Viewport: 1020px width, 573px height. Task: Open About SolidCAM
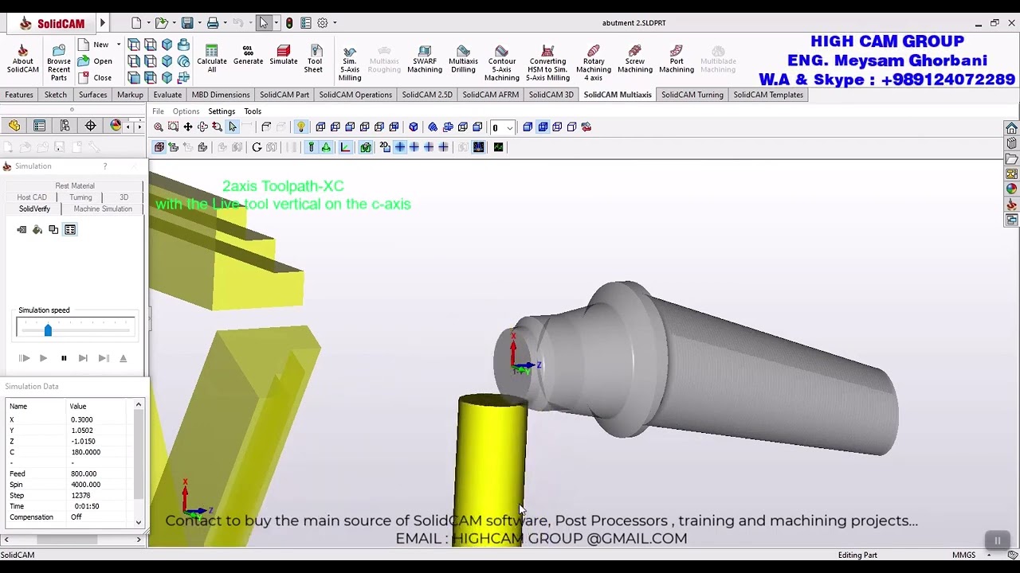pyautogui.click(x=22, y=60)
